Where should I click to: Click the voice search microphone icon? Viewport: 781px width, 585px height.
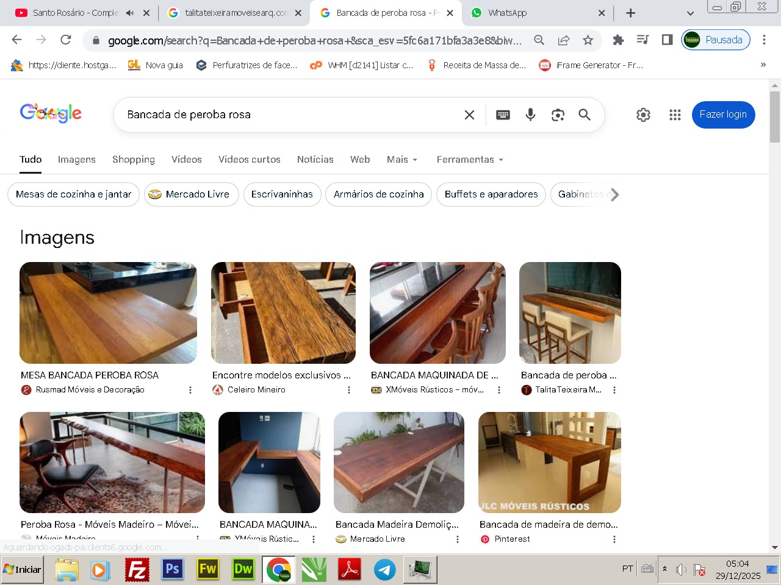[530, 115]
